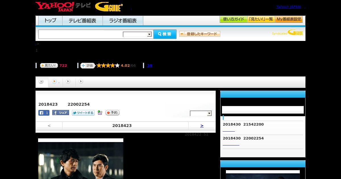Select the 4.02 rating score
This screenshot has height=179, width=341.
125,66
